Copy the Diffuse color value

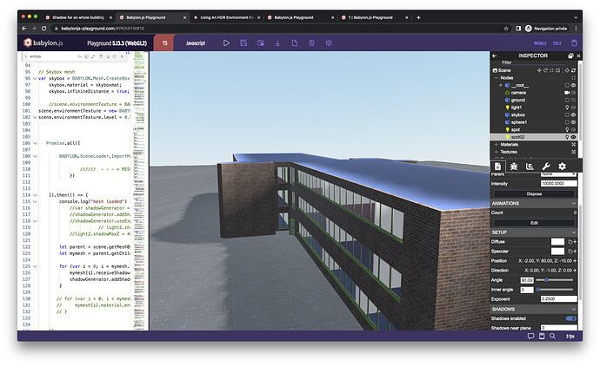570,242
